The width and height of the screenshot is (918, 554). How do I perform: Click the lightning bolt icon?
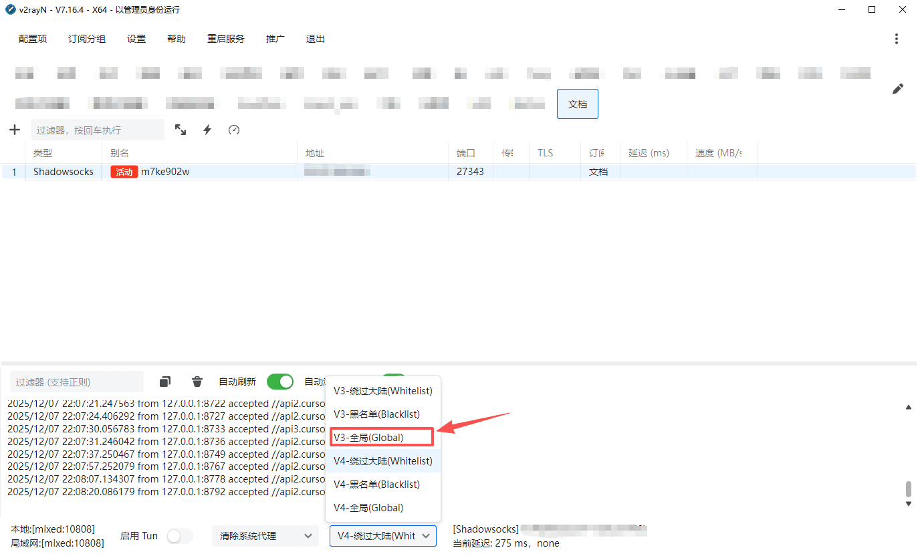207,130
